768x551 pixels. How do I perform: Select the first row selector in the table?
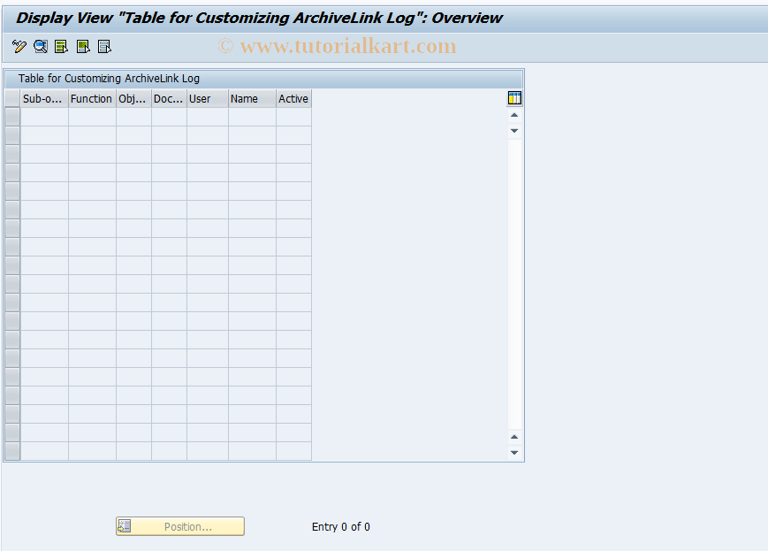[11, 116]
